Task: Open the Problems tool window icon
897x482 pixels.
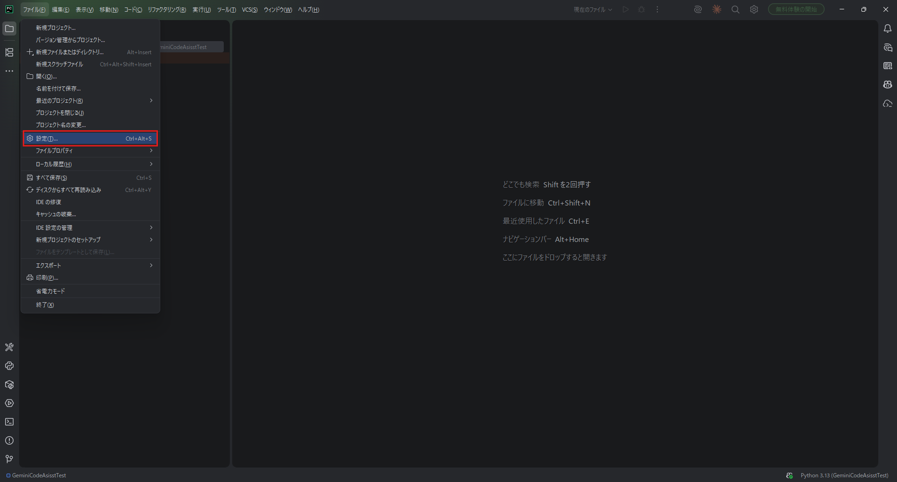Action: 9,440
